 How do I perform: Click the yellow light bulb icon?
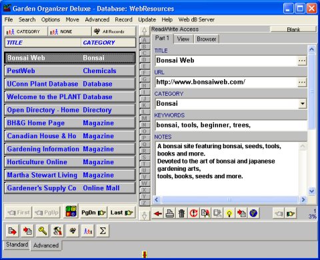point(229,213)
